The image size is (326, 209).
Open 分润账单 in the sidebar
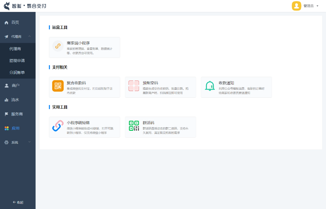click(x=18, y=72)
